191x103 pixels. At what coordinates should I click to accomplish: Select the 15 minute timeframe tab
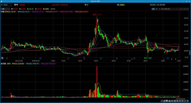pyautogui.click(x=181, y=9)
